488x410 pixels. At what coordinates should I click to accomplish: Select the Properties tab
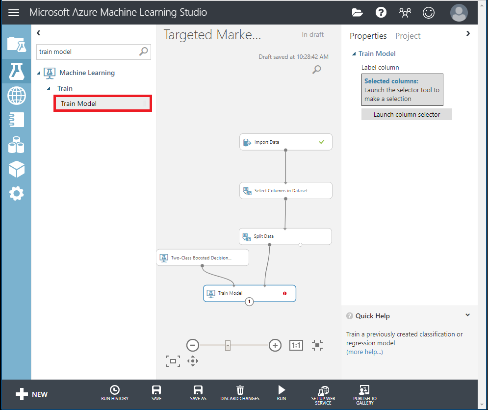click(368, 36)
